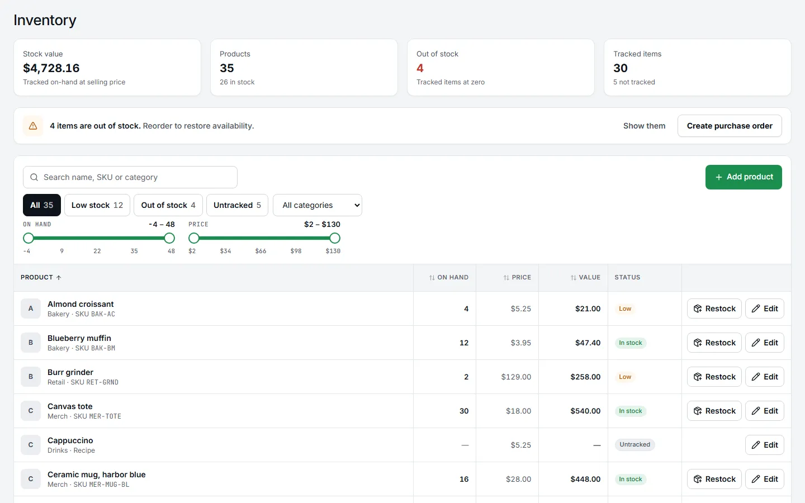This screenshot has height=503, width=805.
Task: Click the $258.00 value for Burr grinder
Action: coord(585,377)
